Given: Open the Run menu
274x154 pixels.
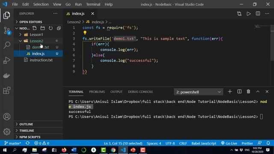Looking at the screenshot, I should click(78, 4).
